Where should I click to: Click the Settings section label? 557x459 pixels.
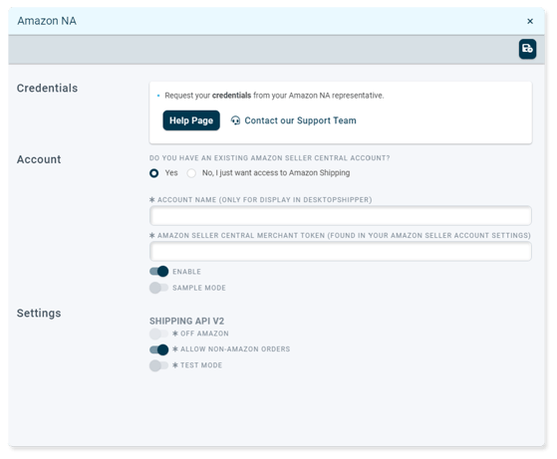(x=39, y=313)
